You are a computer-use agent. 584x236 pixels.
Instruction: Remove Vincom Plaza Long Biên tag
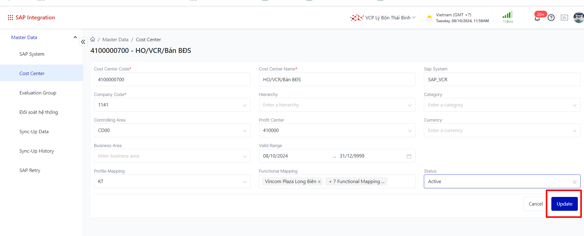point(319,182)
